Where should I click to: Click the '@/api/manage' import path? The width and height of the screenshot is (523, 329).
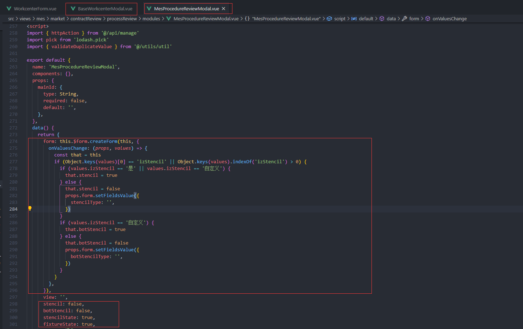point(120,33)
